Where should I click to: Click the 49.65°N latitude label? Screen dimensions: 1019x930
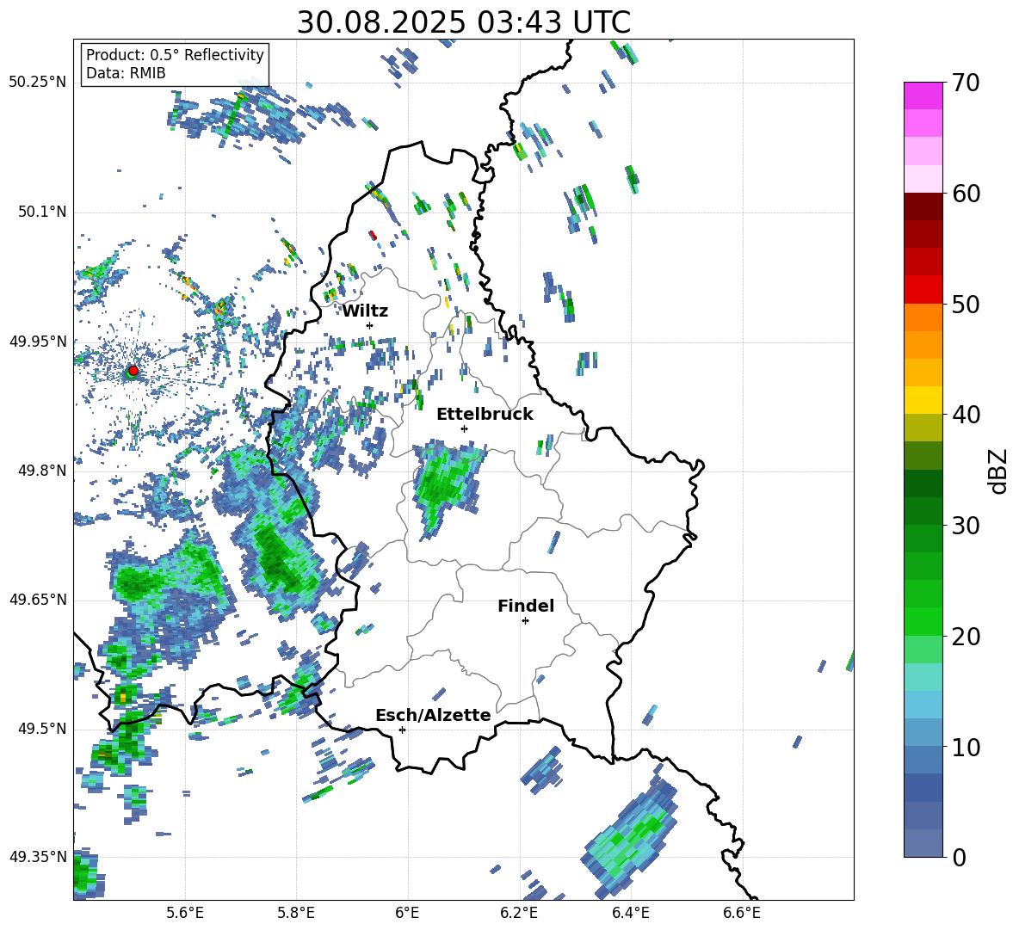coord(38,599)
